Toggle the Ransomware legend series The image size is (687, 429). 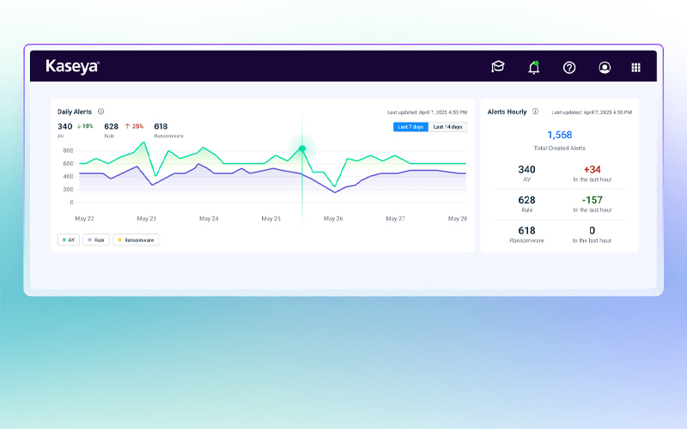(x=135, y=240)
